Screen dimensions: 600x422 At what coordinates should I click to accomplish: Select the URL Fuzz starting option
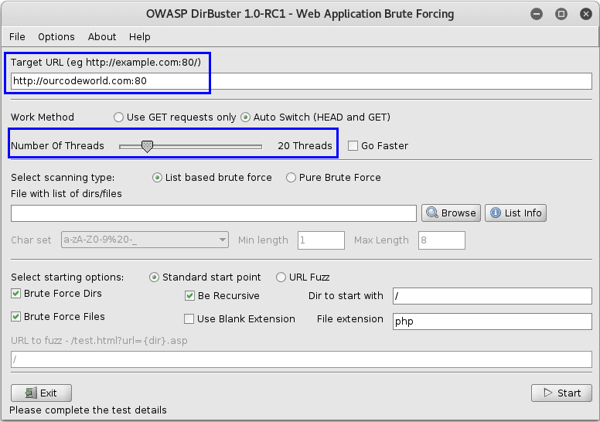(x=281, y=277)
